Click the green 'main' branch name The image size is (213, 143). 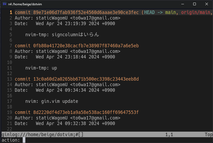[171, 12]
